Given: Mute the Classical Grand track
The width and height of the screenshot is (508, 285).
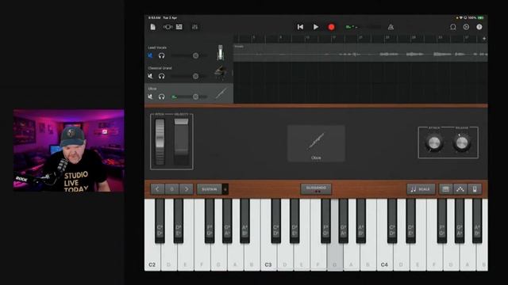Looking at the screenshot, I should pyautogui.click(x=150, y=76).
